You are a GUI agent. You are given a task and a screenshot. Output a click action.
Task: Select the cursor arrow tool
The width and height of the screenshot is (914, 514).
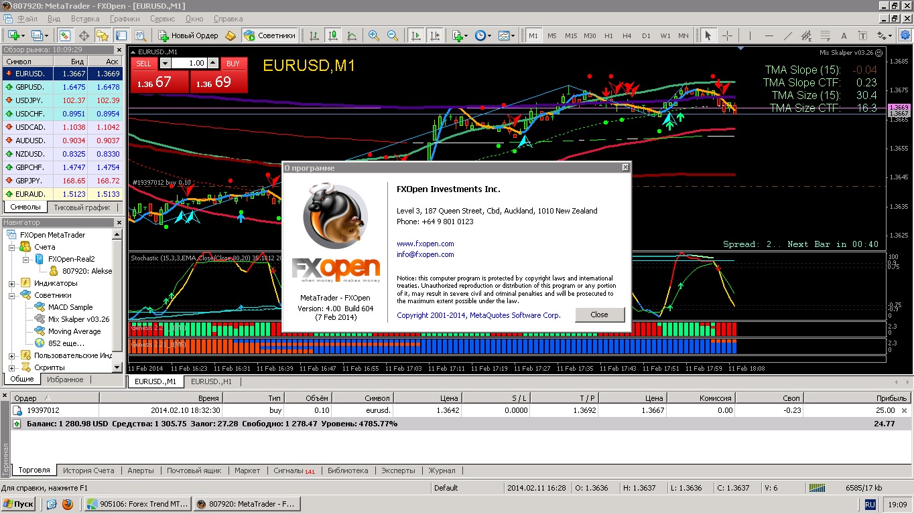pos(708,35)
